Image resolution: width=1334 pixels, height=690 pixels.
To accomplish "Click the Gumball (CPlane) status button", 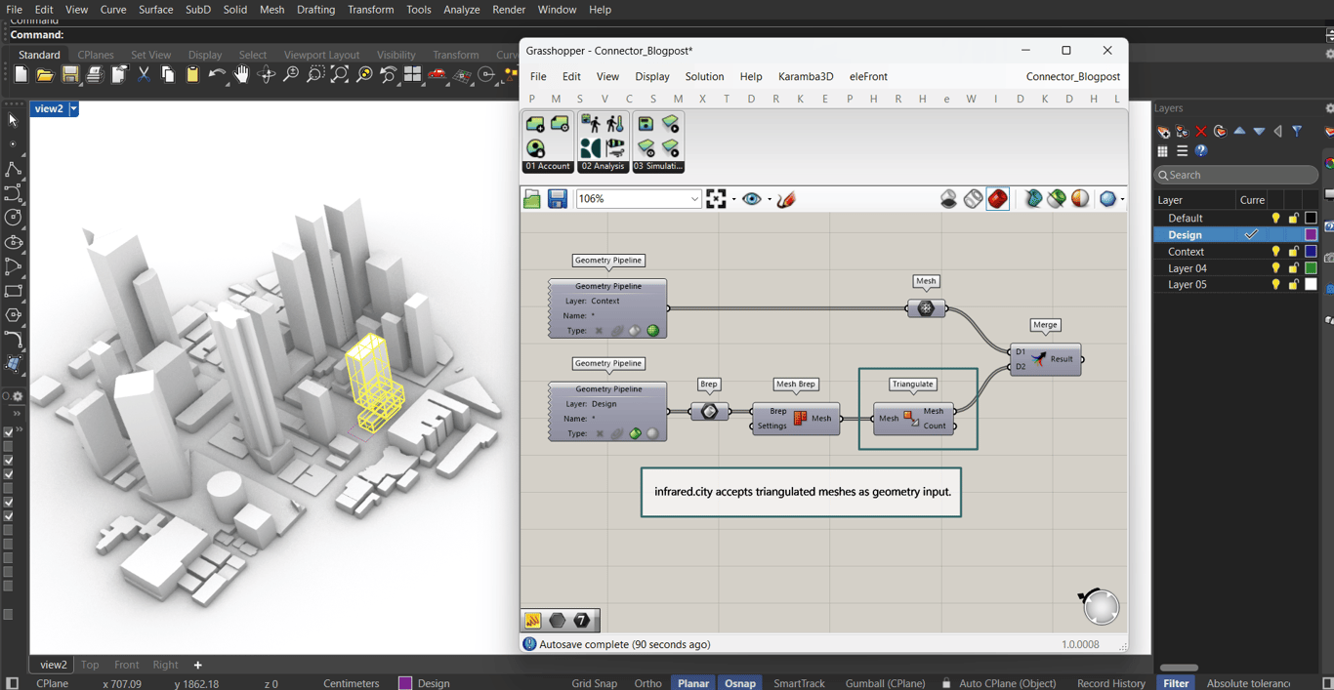I will click(885, 683).
